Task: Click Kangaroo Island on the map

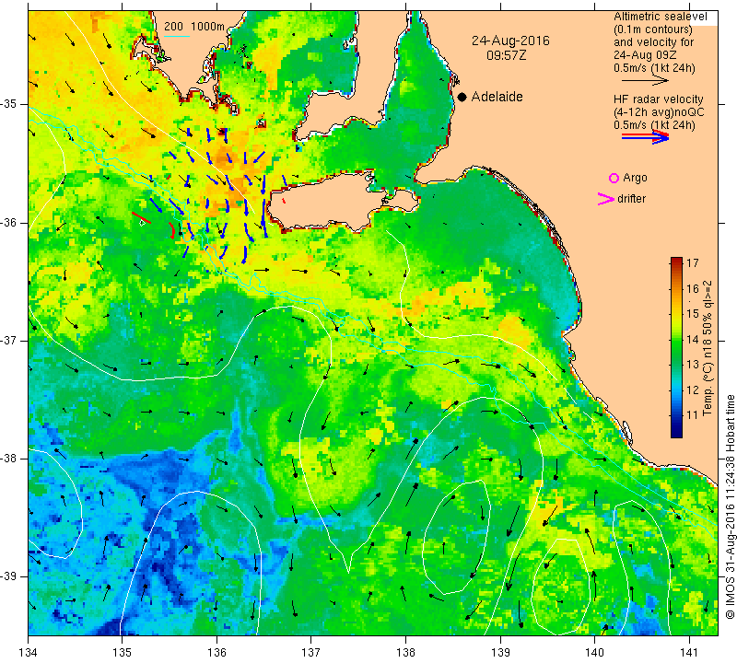Action: pyautogui.click(x=329, y=203)
